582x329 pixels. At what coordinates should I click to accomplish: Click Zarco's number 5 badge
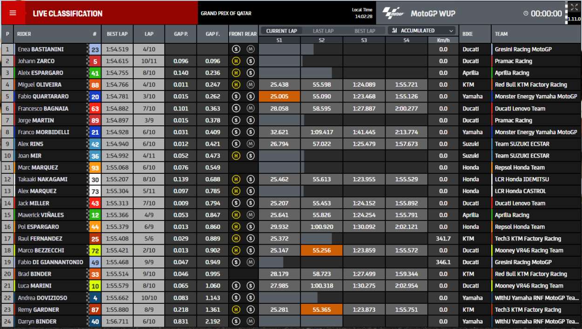click(x=95, y=61)
